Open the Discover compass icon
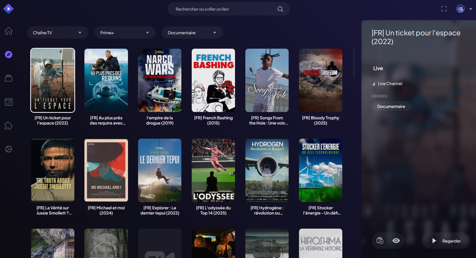The image size is (476, 258). point(8,55)
